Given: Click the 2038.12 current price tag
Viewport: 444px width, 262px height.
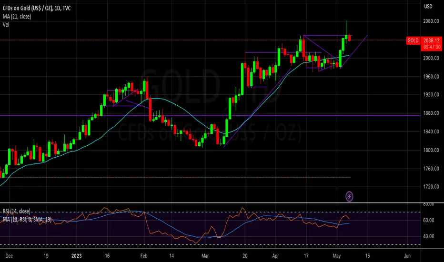Looking at the screenshot, I should coord(432,40).
